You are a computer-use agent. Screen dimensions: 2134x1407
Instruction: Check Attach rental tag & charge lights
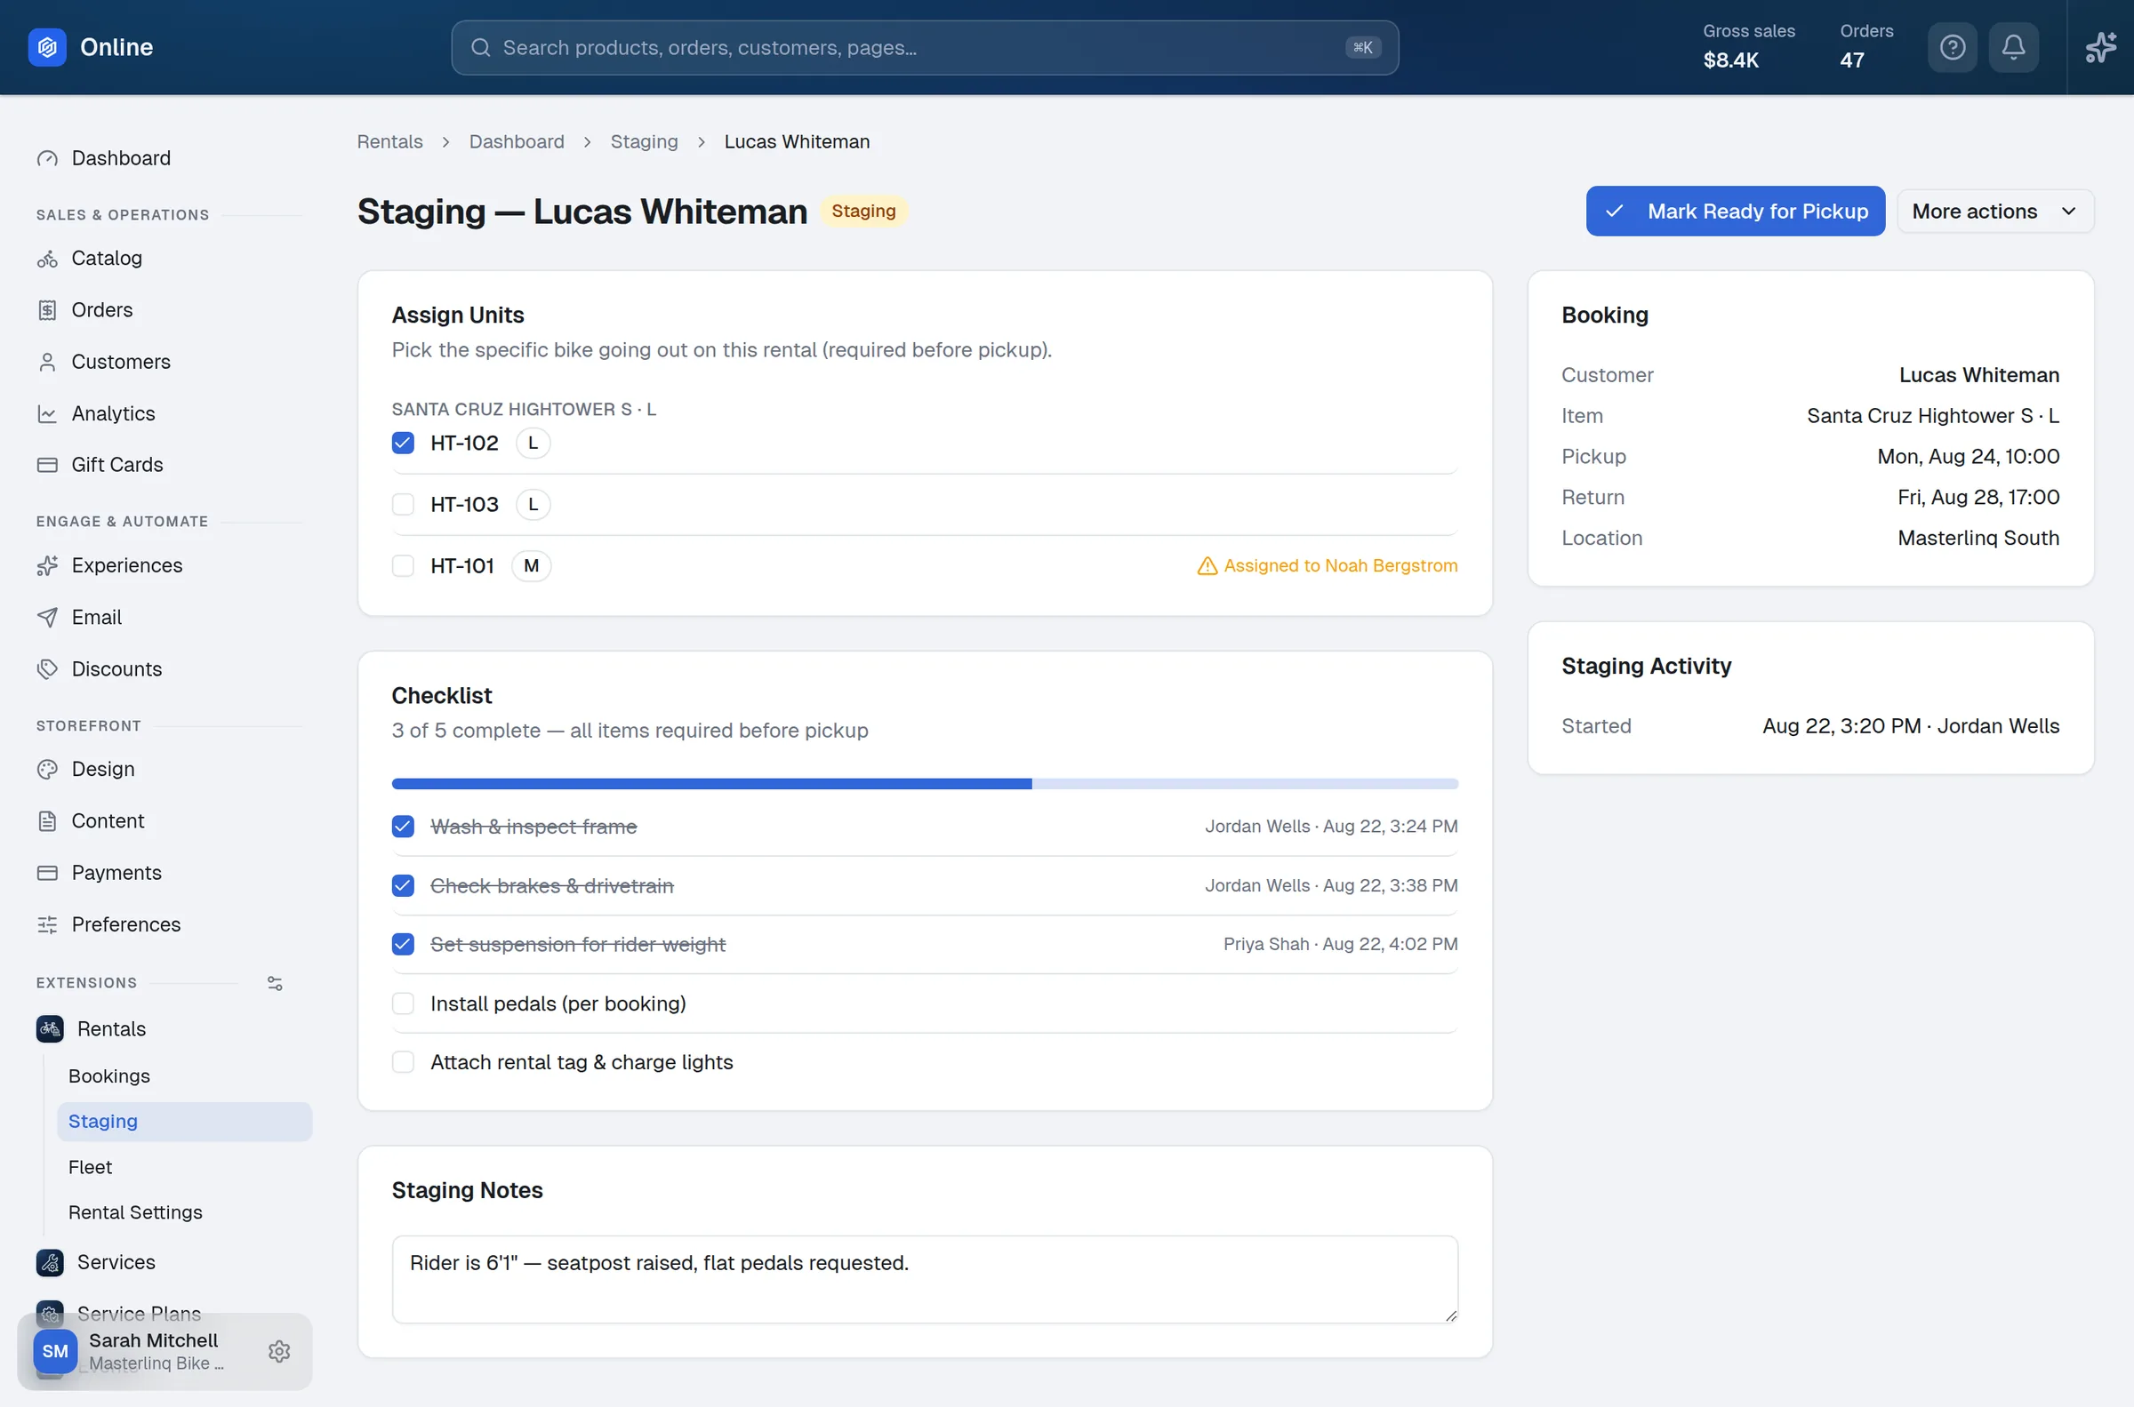coord(403,1062)
